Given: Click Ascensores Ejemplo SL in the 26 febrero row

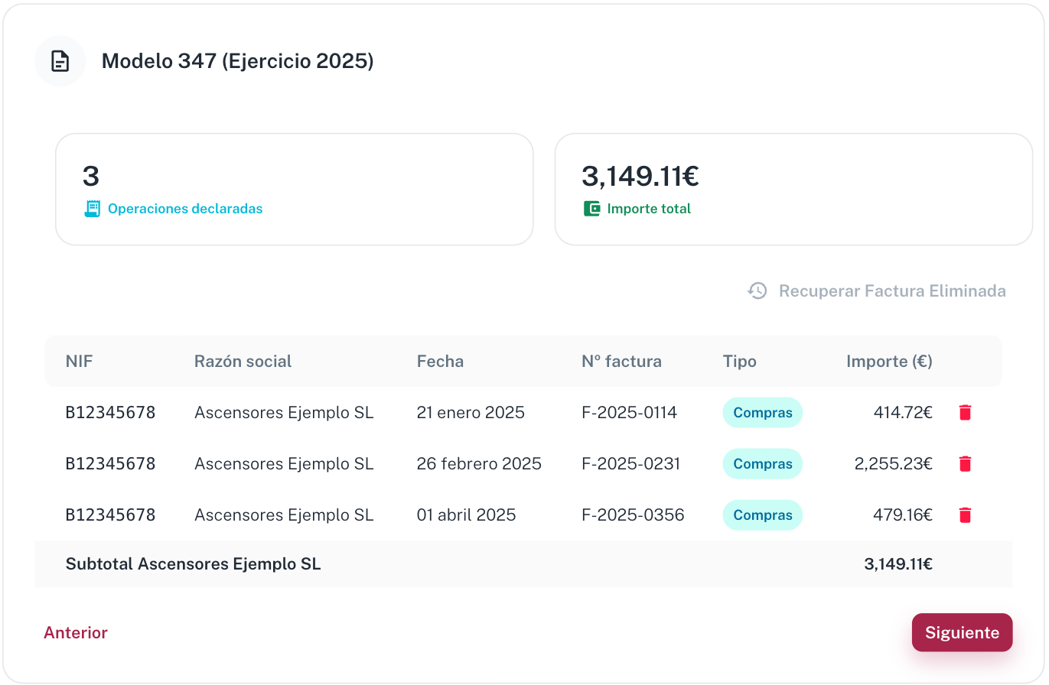Looking at the screenshot, I should [x=284, y=464].
